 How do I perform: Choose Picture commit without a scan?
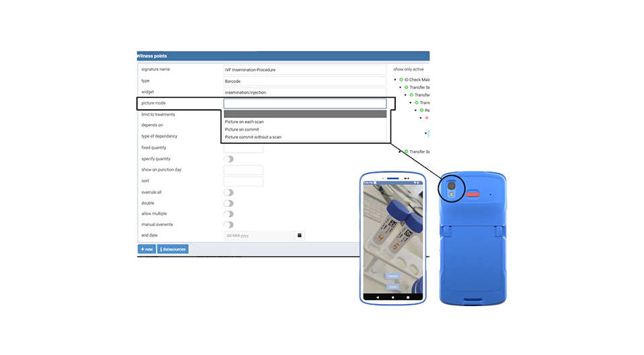[x=253, y=137]
